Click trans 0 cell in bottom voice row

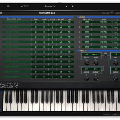pyautogui.click(x=44, y=77)
